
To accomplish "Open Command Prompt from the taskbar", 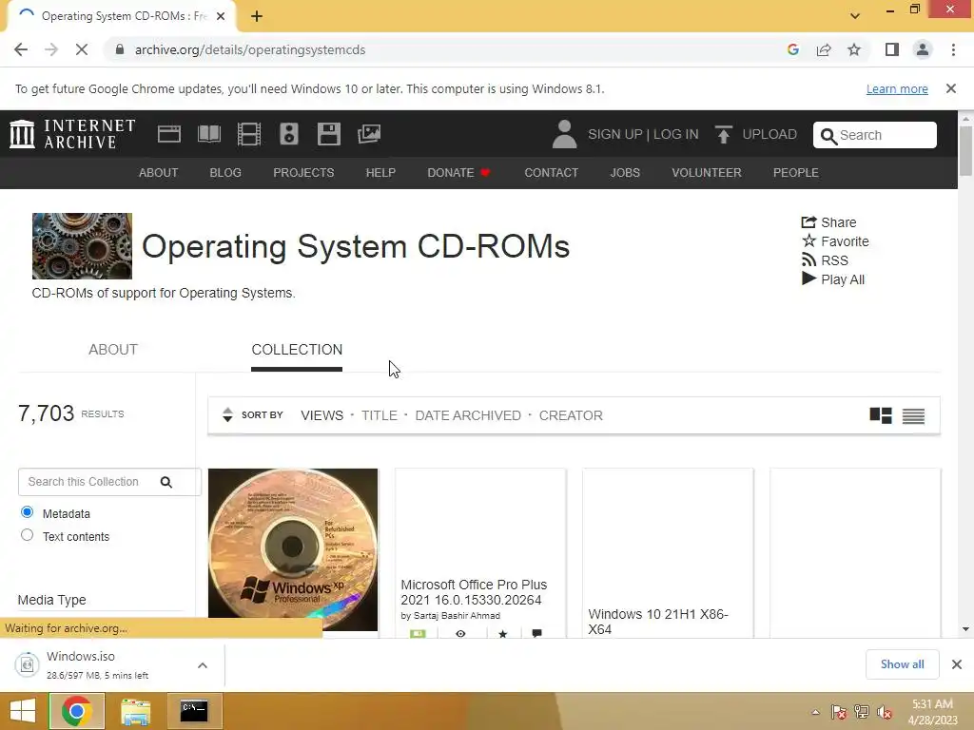I will click(x=194, y=711).
